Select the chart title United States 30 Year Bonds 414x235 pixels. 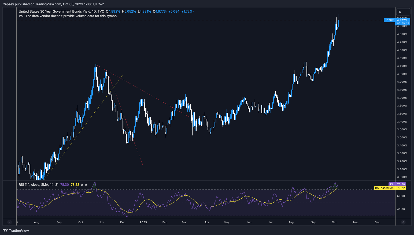tap(61, 12)
